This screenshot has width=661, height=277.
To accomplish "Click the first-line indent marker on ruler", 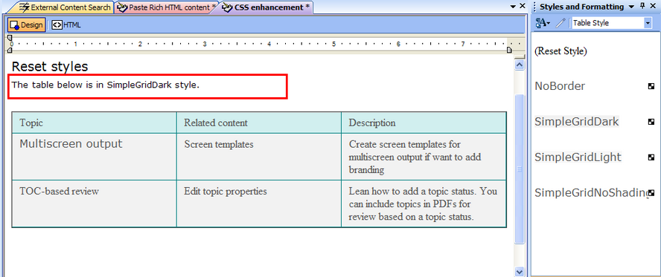I will [10, 38].
